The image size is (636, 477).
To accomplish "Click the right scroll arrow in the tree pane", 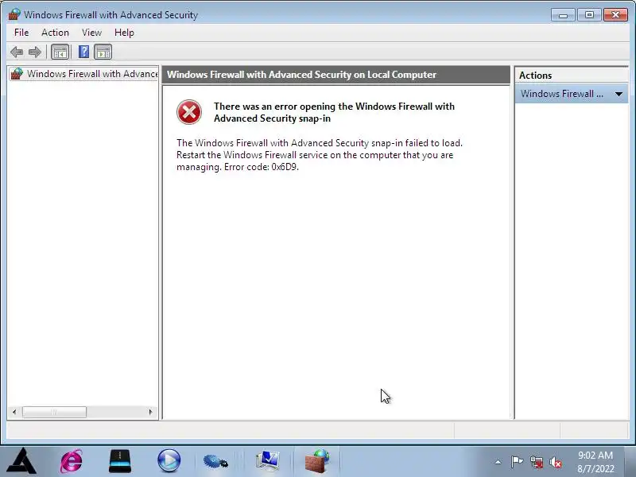I will point(150,412).
